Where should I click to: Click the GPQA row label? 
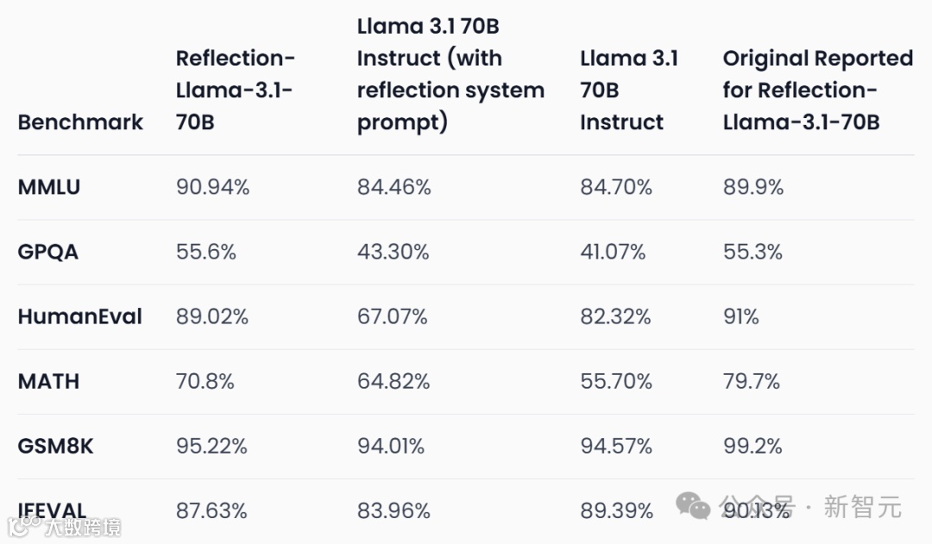(x=47, y=252)
